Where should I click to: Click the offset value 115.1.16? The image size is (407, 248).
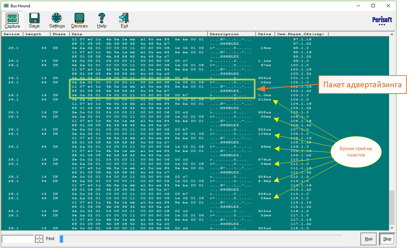301,202
